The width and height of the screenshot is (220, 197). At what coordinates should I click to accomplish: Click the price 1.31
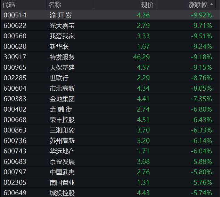[x=144, y=182]
